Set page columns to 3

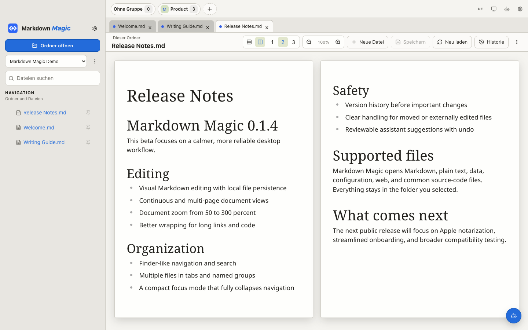tap(293, 42)
